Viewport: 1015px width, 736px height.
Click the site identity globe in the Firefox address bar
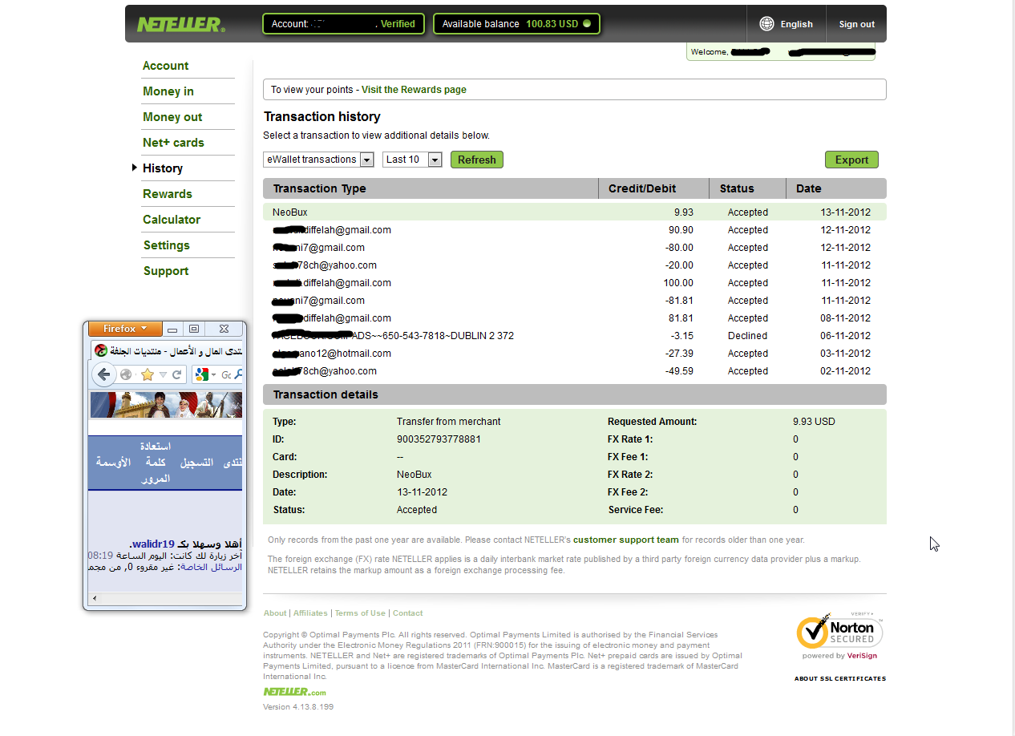[126, 374]
